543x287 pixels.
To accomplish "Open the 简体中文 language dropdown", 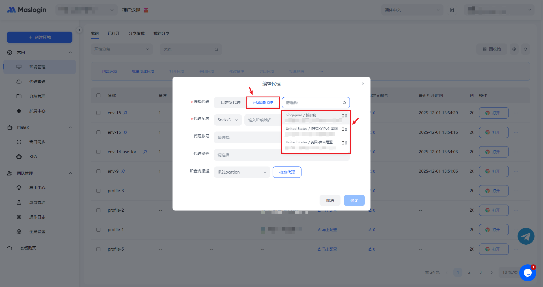I will [412, 10].
